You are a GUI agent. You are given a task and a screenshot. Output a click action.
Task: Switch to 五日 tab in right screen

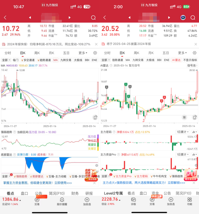coord(166,53)
